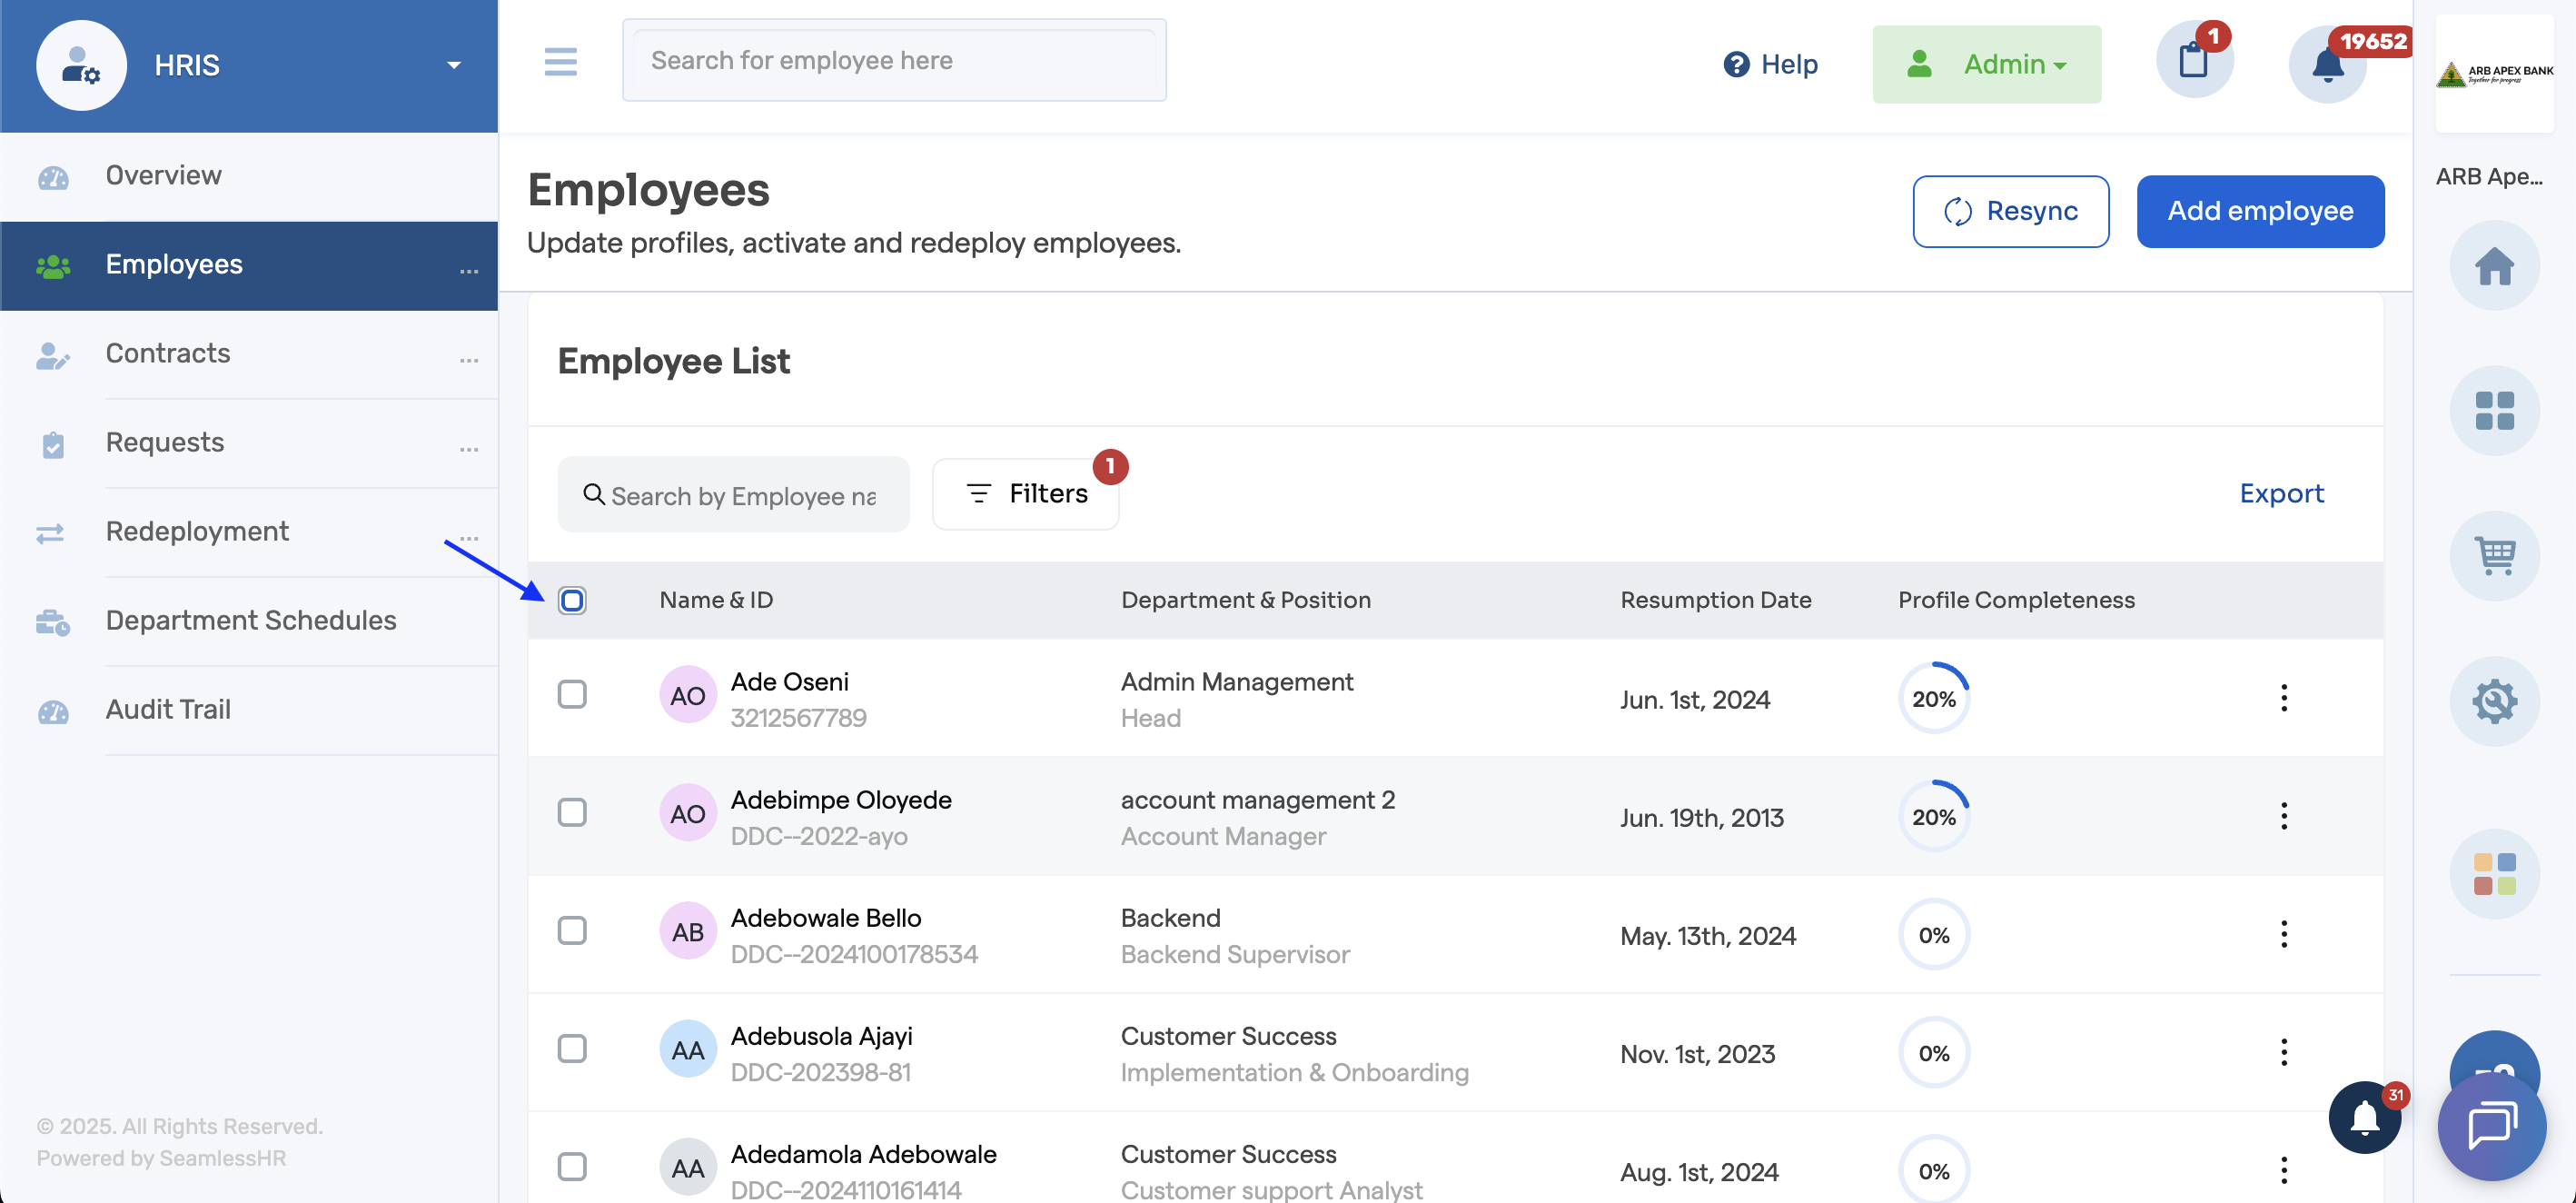
Task: Click the Resync button
Action: (x=2010, y=211)
